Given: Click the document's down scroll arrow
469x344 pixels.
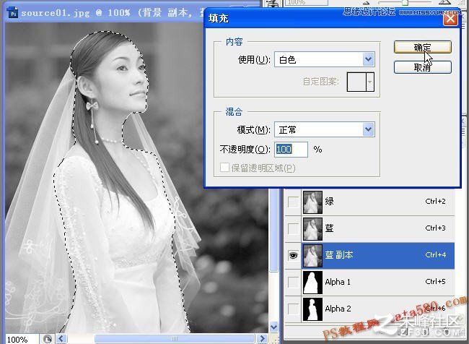Looking at the screenshot, I should [273, 327].
